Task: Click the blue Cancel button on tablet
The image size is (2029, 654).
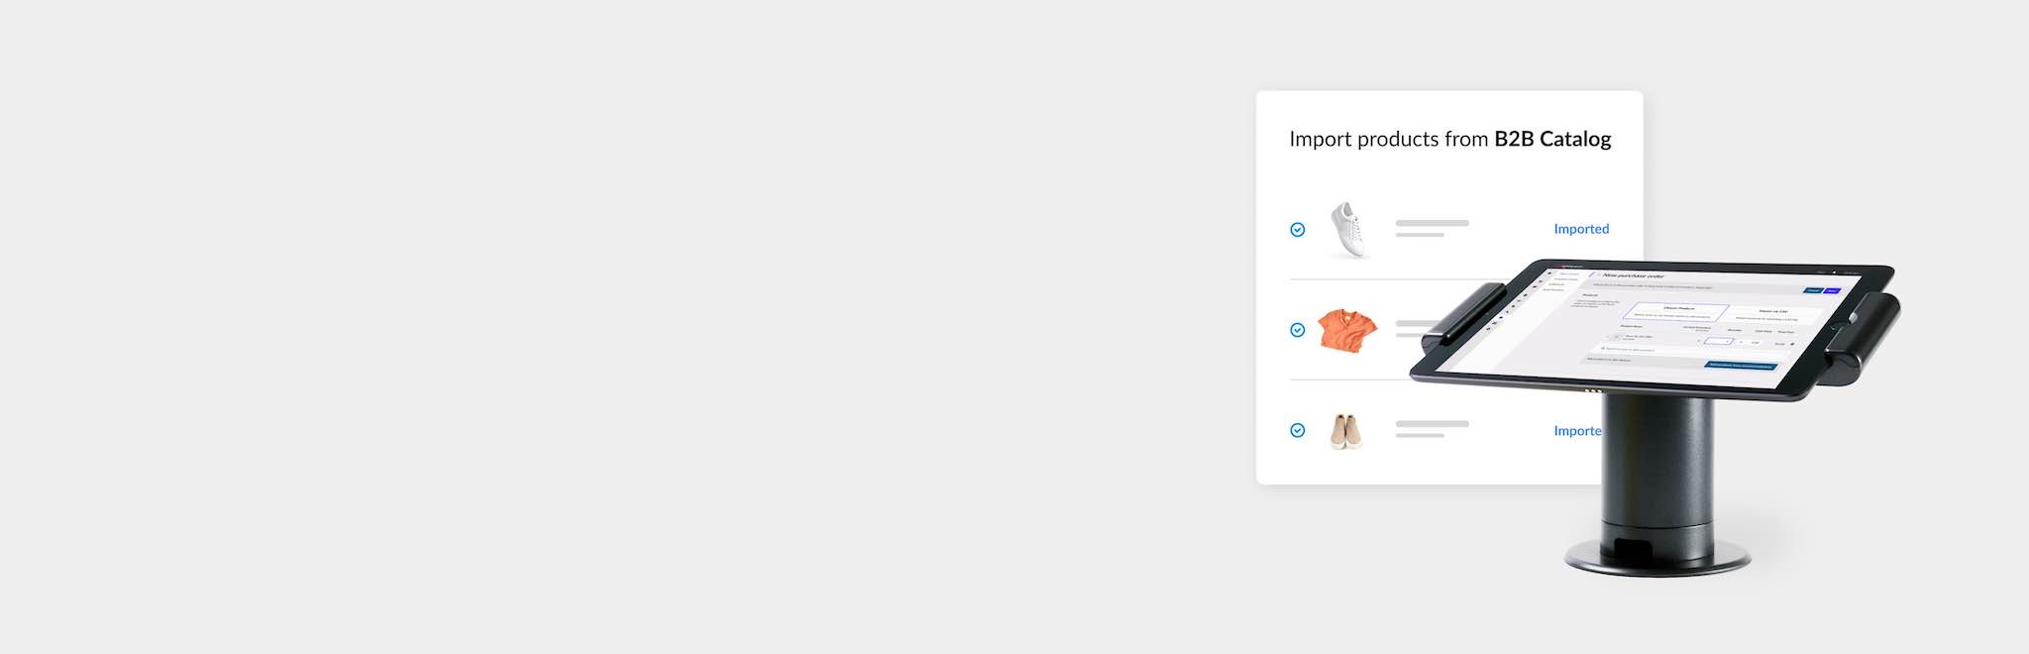Action: [1813, 290]
